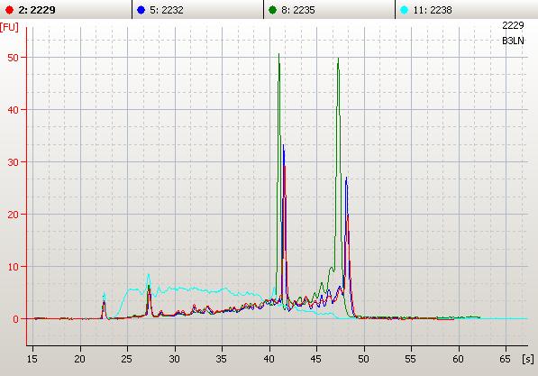Select the blue sample 5: 2232 legend dot
538x376 pixels.
[141, 10]
